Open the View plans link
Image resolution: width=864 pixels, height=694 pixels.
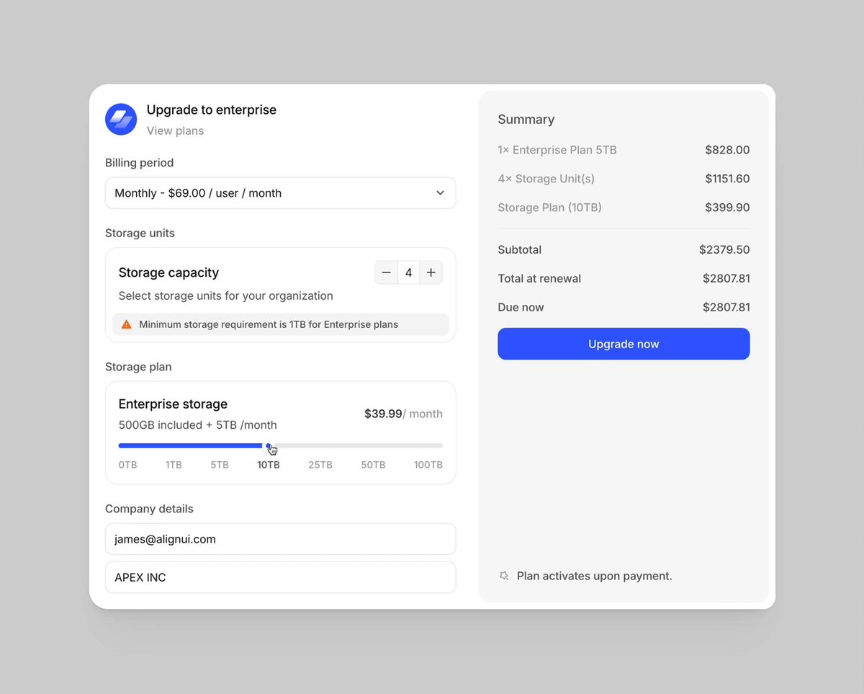(x=175, y=130)
